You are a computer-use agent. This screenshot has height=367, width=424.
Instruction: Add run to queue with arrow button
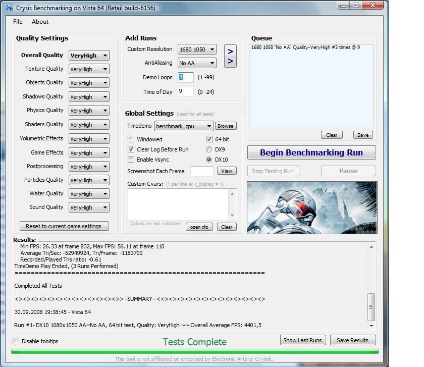(230, 56)
